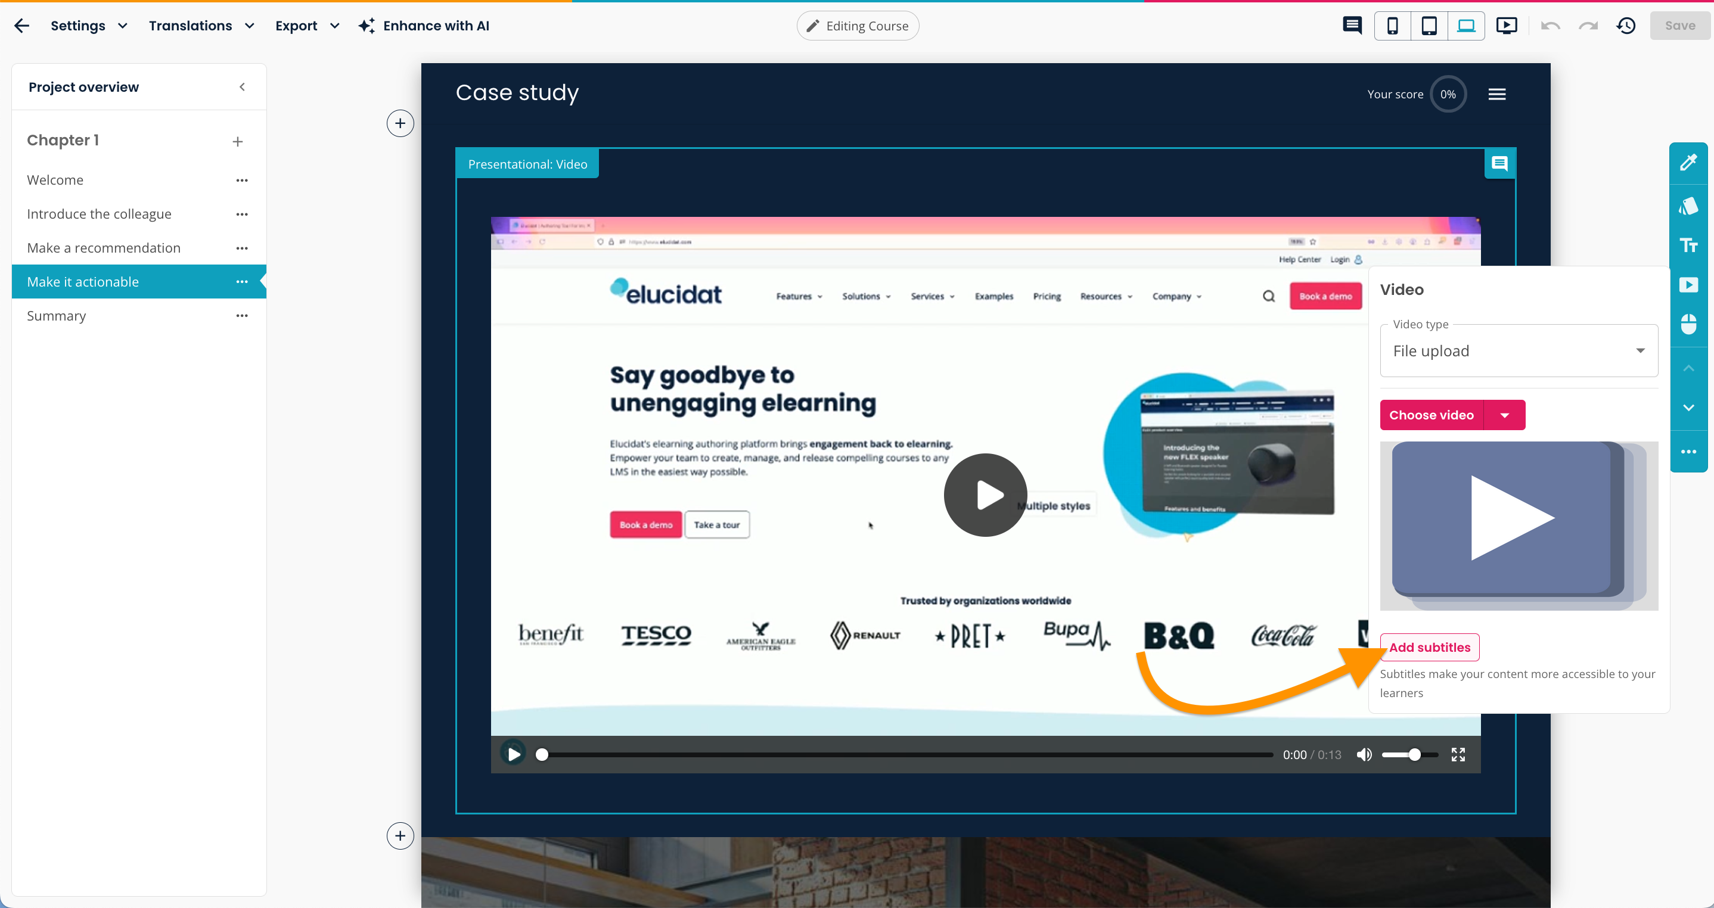Viewport: 1714px width, 908px height.
Task: Click the Editing Course mode pill
Action: [x=857, y=26]
